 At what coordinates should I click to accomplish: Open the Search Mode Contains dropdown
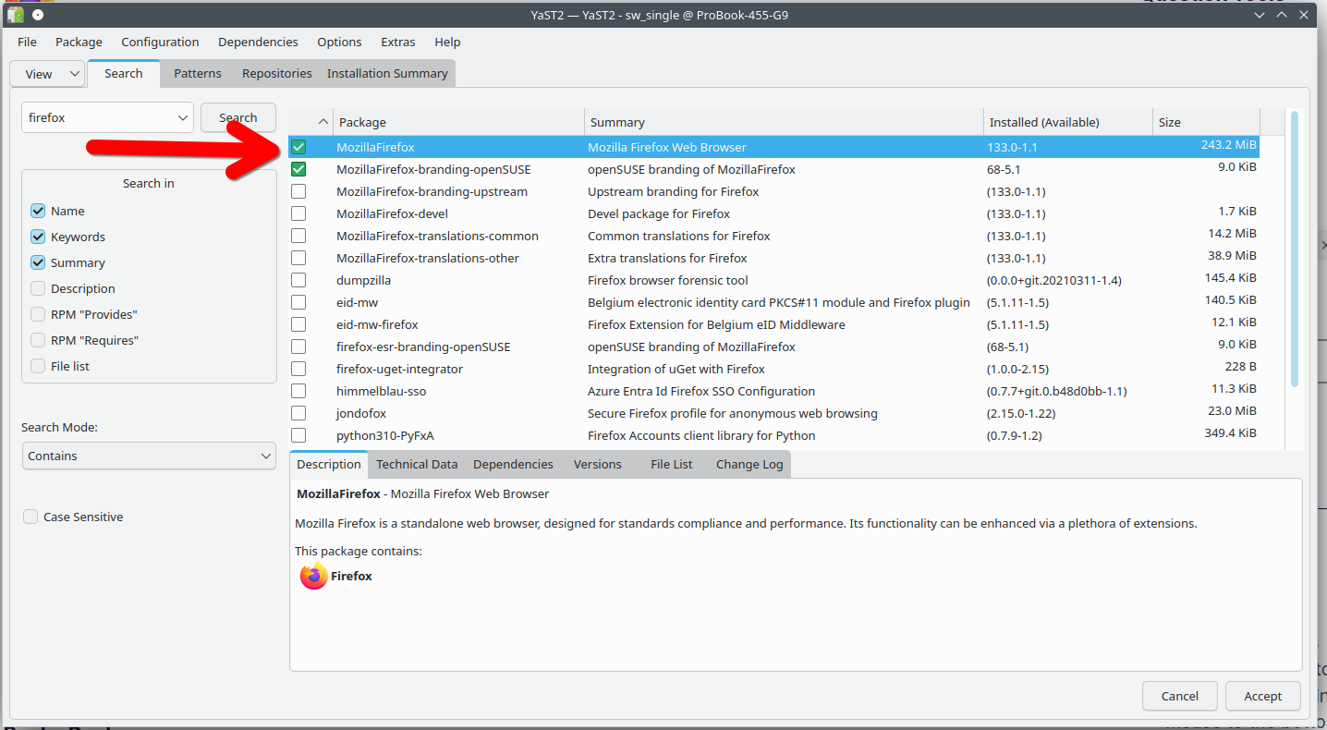149,456
